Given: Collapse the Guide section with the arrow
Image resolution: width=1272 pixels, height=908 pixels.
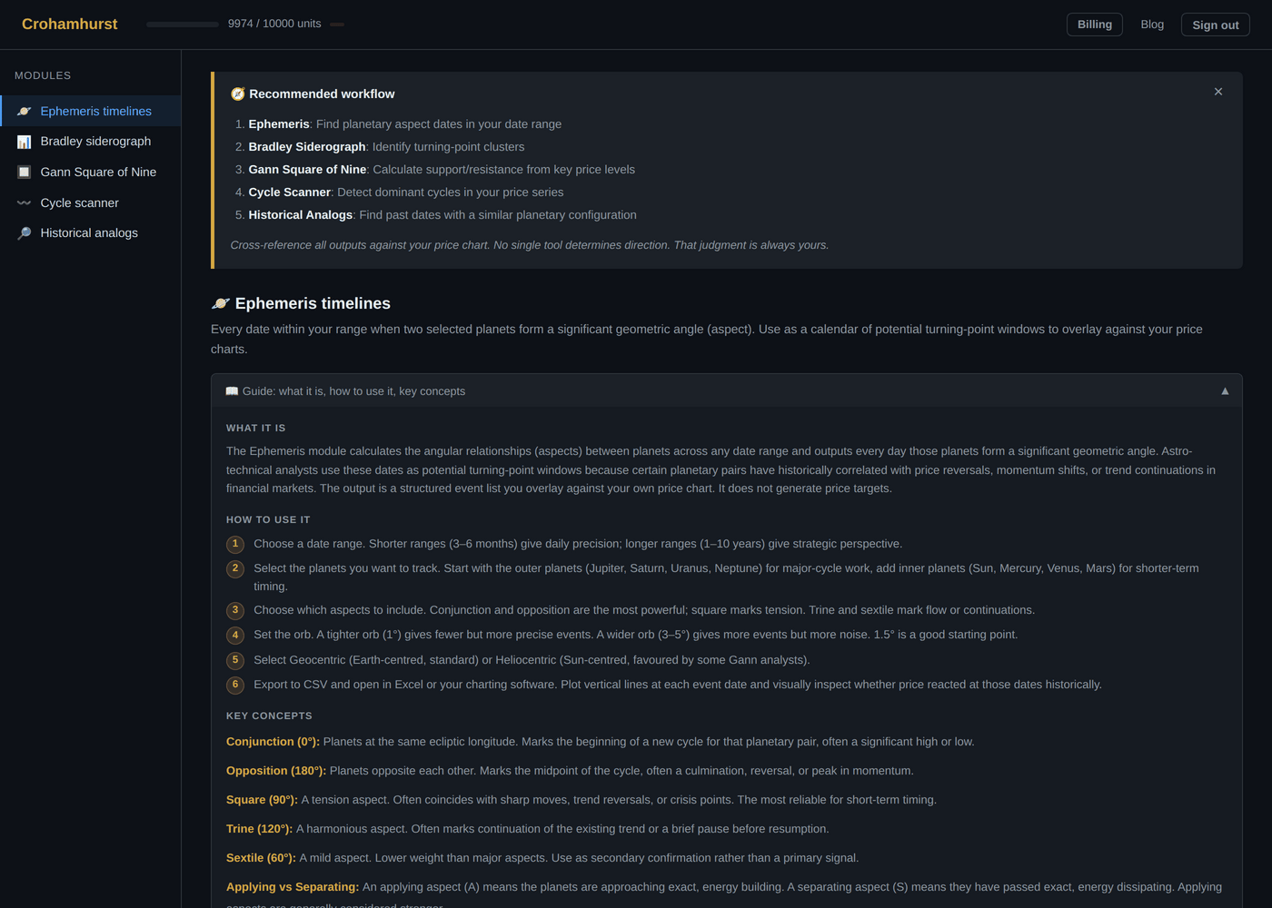Looking at the screenshot, I should pyautogui.click(x=1225, y=391).
